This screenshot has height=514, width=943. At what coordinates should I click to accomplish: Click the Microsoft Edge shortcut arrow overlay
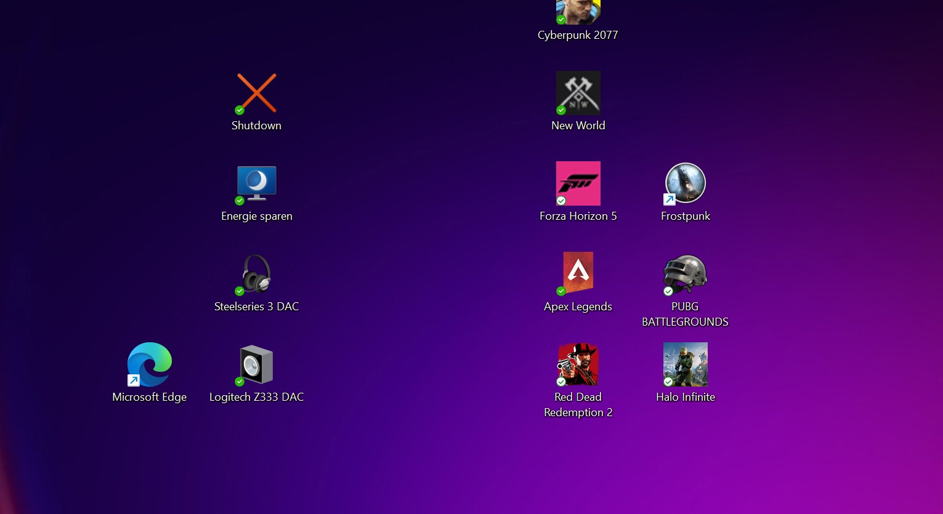pyautogui.click(x=132, y=380)
